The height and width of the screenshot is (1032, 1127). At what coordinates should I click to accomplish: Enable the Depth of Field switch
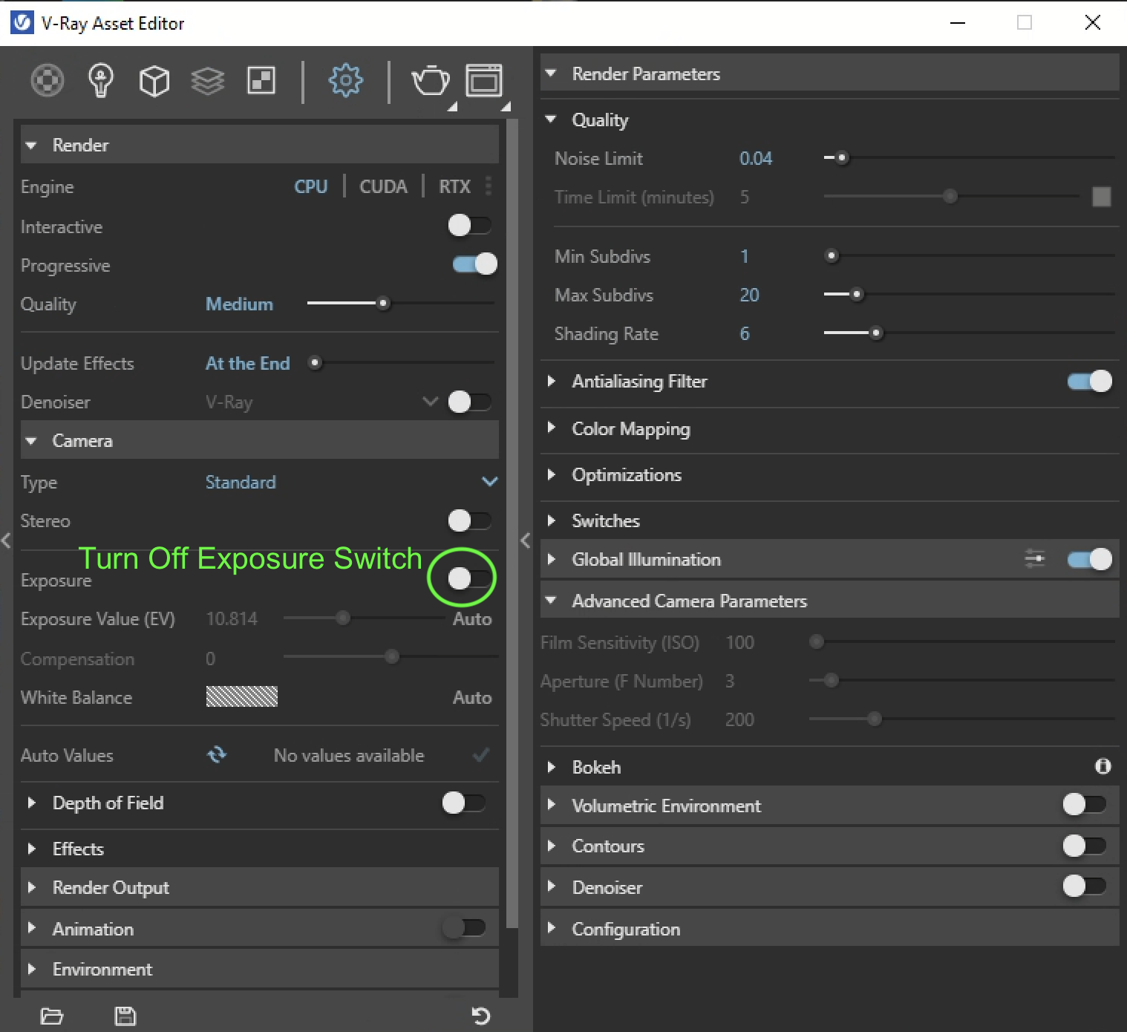click(x=463, y=803)
